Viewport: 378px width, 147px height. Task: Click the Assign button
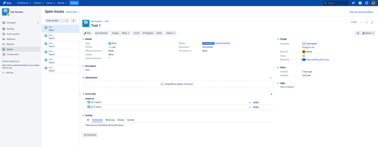pyautogui.click(x=115, y=33)
